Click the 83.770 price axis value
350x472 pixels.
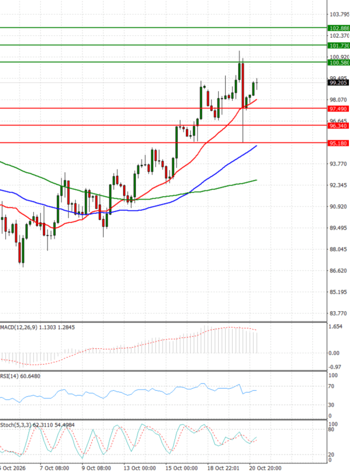338,313
